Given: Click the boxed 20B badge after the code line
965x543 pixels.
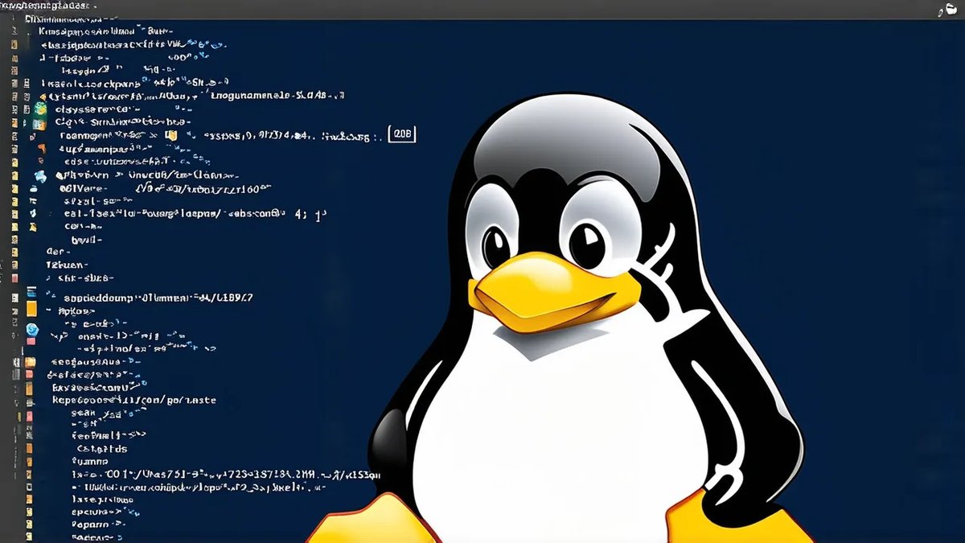Looking at the screenshot, I should click(x=402, y=135).
